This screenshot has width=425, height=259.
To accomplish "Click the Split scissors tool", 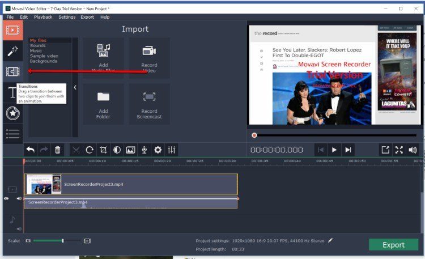I will (x=76, y=150).
